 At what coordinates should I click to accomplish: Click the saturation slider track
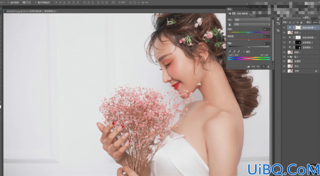pyautogui.click(x=249, y=39)
